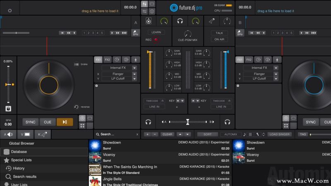This screenshot has height=186, width=331.
Task: Fast forward triple arrows on deck A
Action: (x=125, y=33)
